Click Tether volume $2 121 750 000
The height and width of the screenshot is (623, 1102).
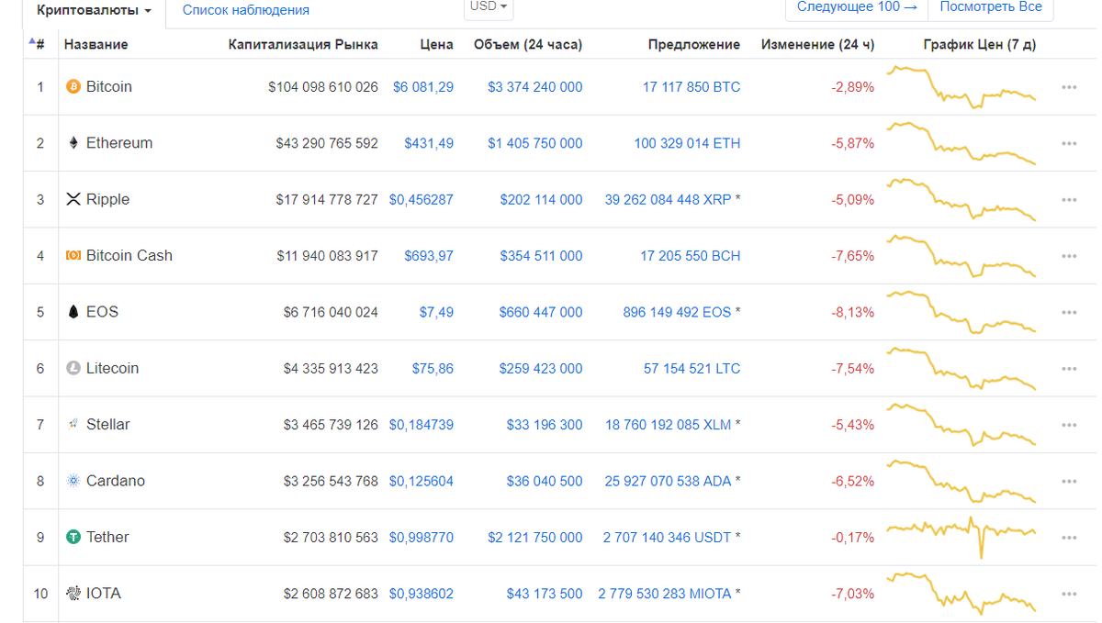(x=535, y=538)
